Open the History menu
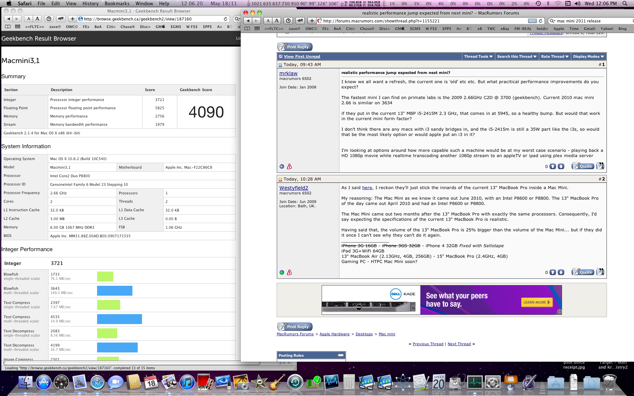The image size is (634, 396). click(90, 4)
